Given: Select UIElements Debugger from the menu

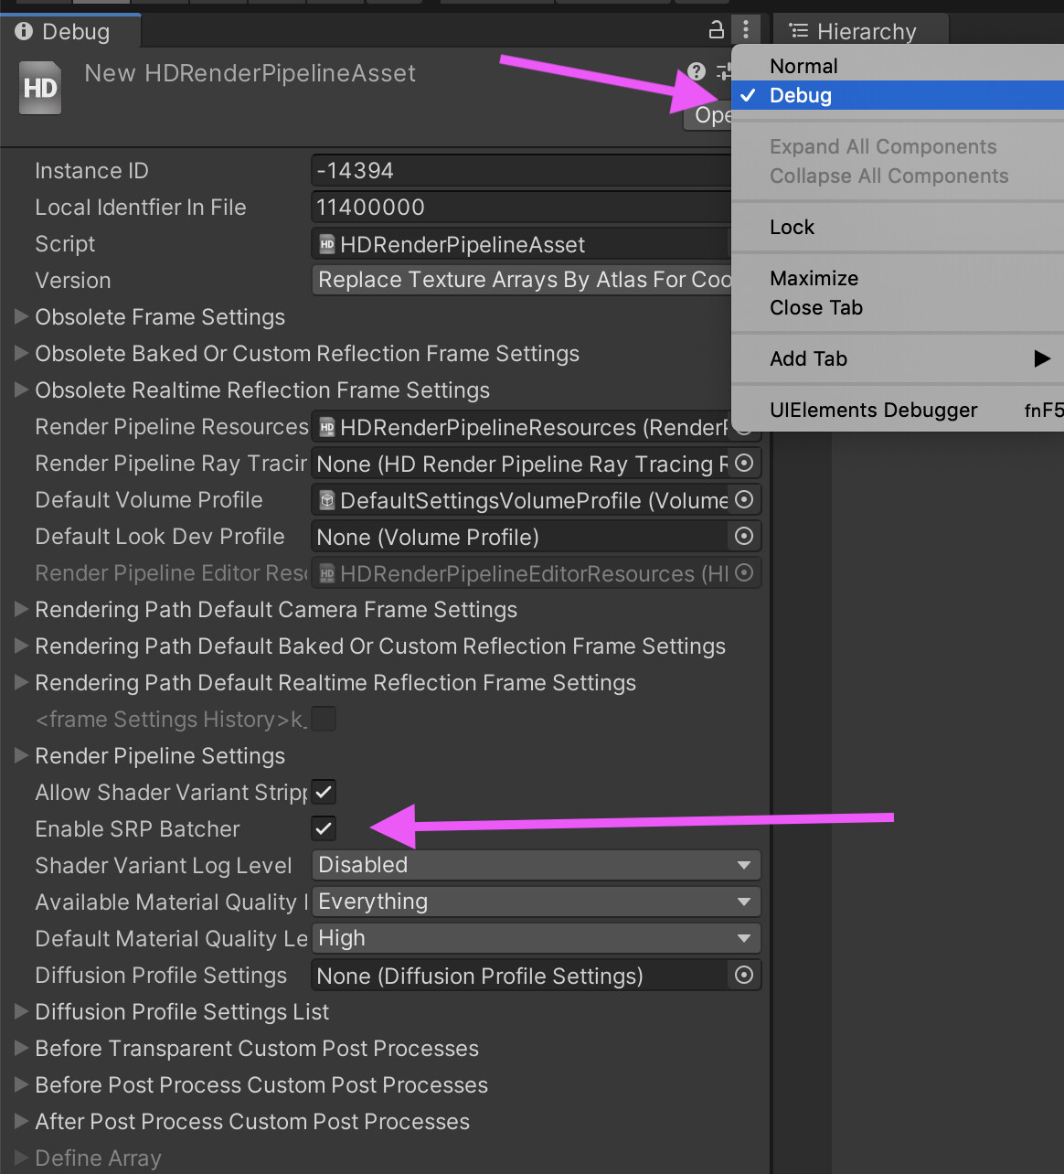Looking at the screenshot, I should click(873, 410).
